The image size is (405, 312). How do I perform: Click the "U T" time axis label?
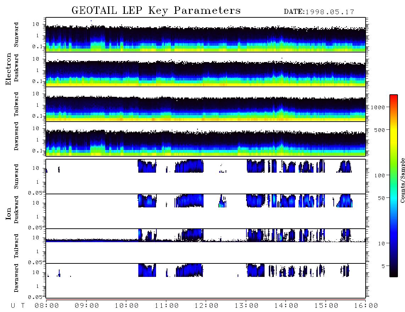pyautogui.click(x=18, y=306)
